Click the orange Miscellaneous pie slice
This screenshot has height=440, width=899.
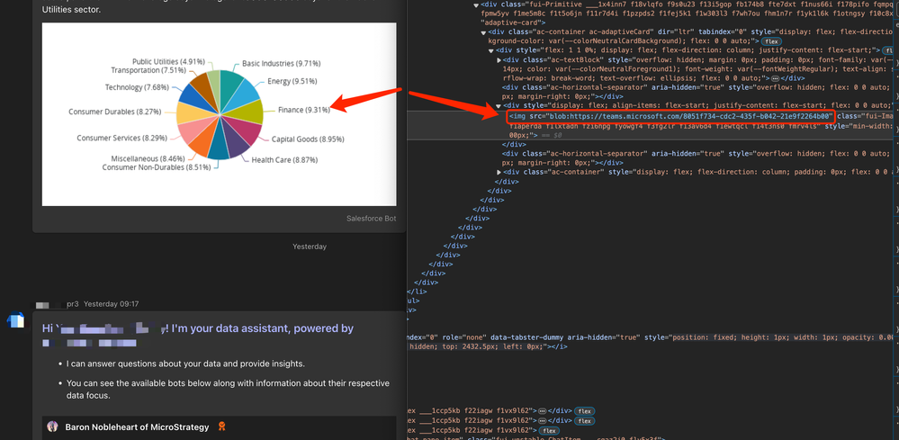coord(200,143)
